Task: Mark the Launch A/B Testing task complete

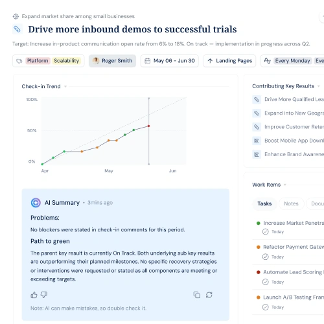Action: pos(265,307)
